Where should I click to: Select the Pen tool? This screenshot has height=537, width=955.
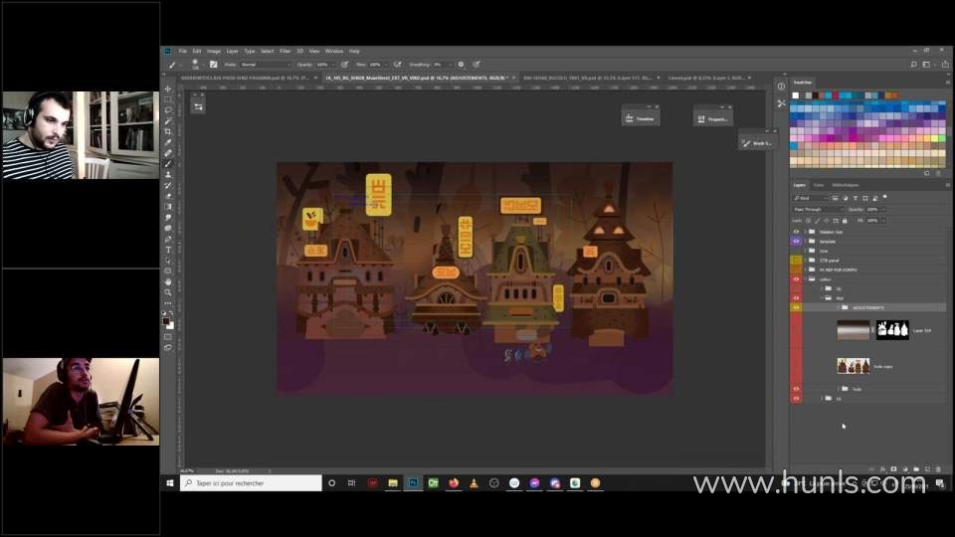point(168,240)
